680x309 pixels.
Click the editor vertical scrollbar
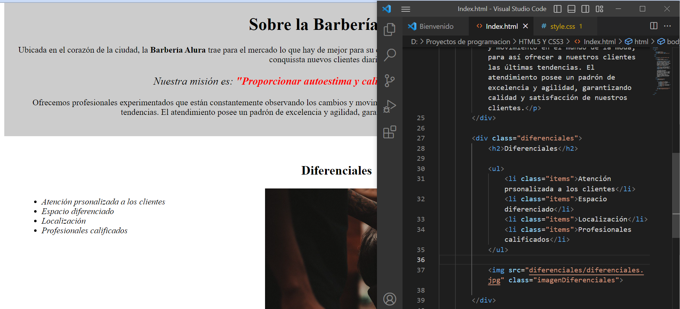676,195
